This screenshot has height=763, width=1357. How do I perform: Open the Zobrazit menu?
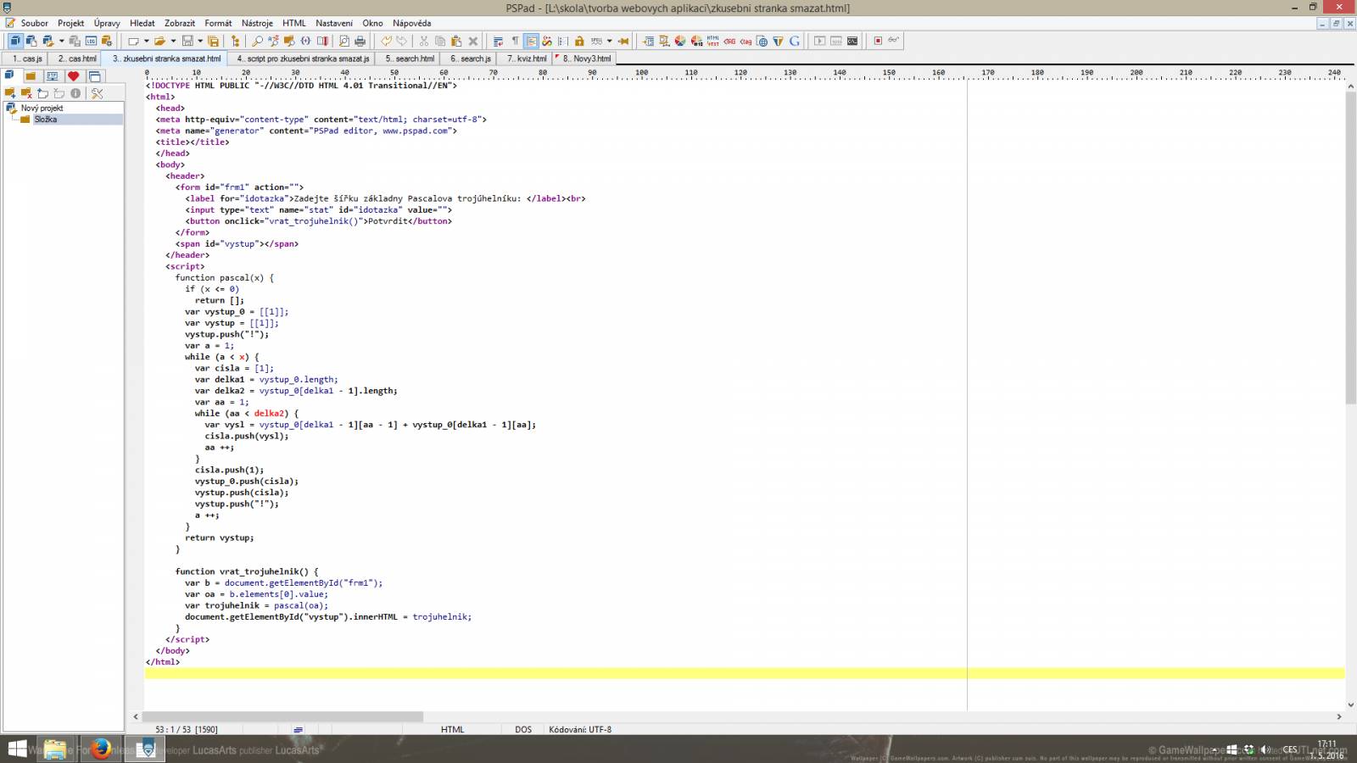tap(180, 23)
